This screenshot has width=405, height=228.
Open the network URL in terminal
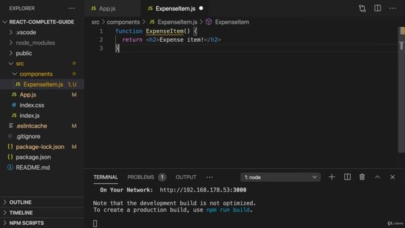pos(202,190)
